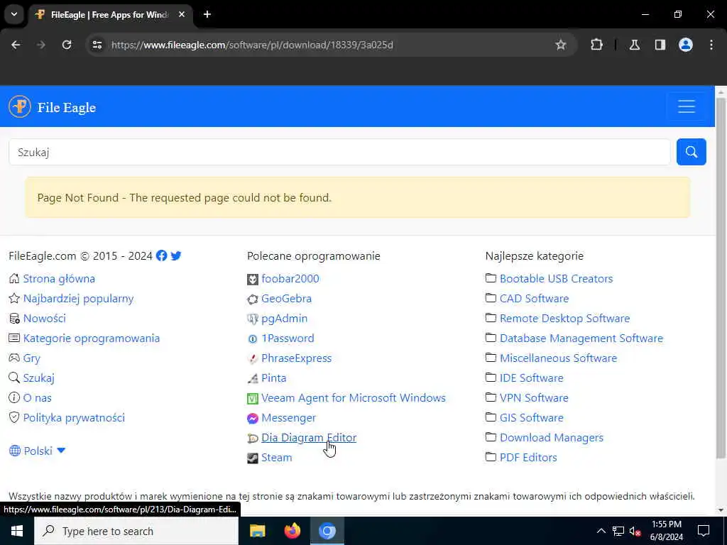Image resolution: width=727 pixels, height=545 pixels.
Task: Open the Pinta software link
Action: coord(273,378)
